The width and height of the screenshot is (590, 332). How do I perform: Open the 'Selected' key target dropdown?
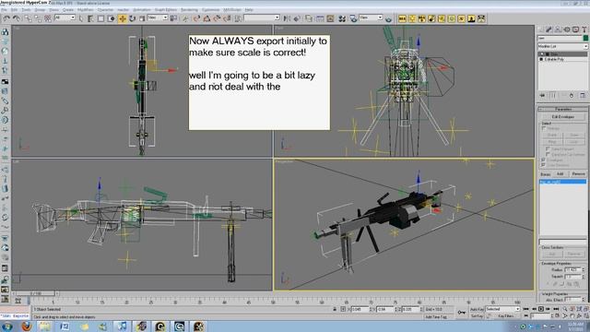pyautogui.click(x=502, y=309)
